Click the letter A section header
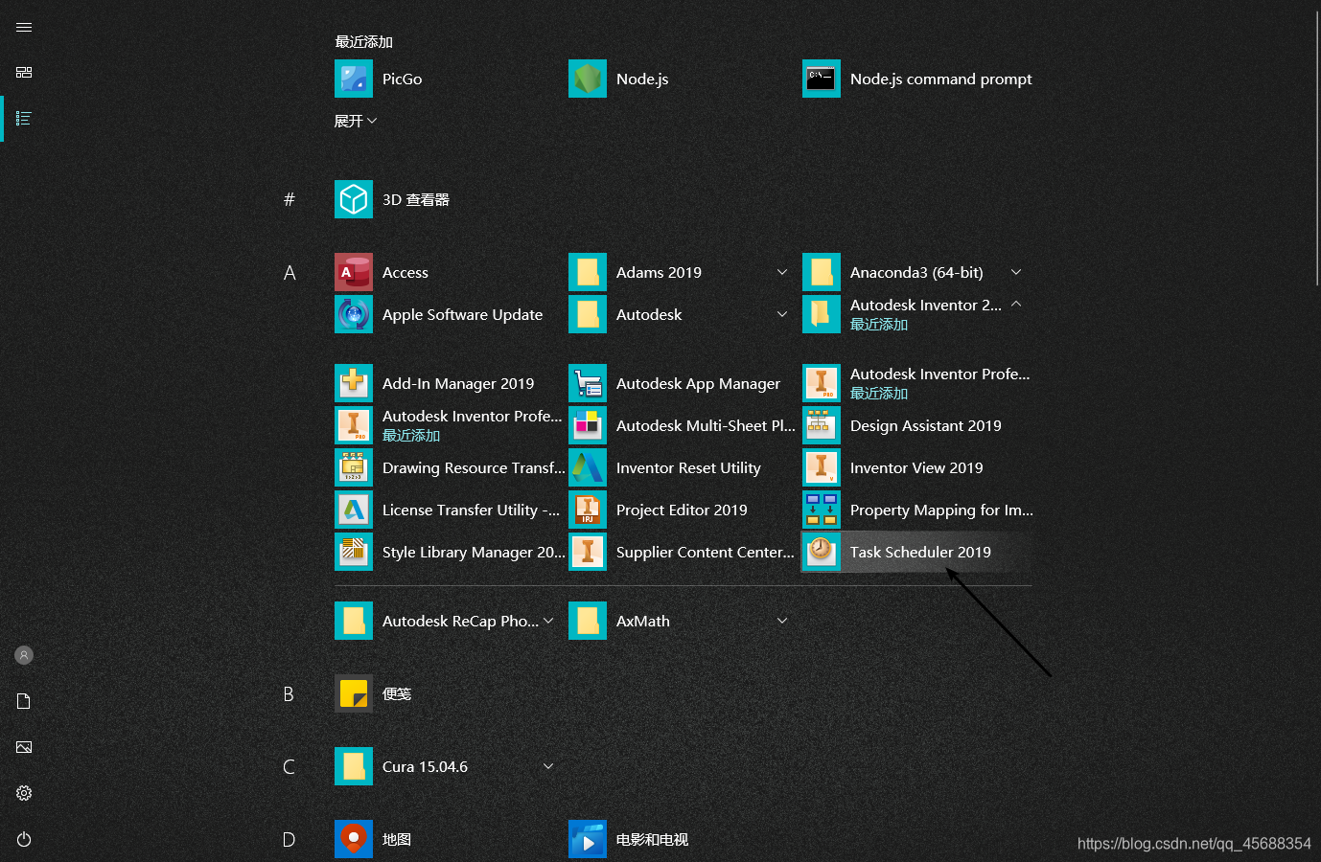This screenshot has height=862, width=1321. tap(289, 273)
